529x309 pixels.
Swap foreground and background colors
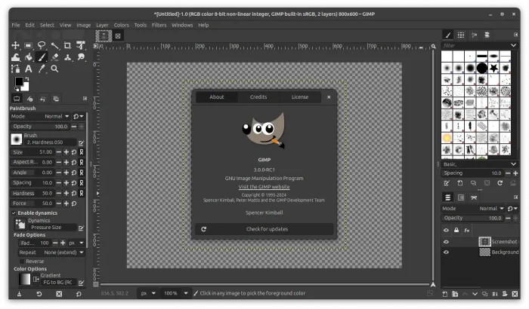(26, 79)
